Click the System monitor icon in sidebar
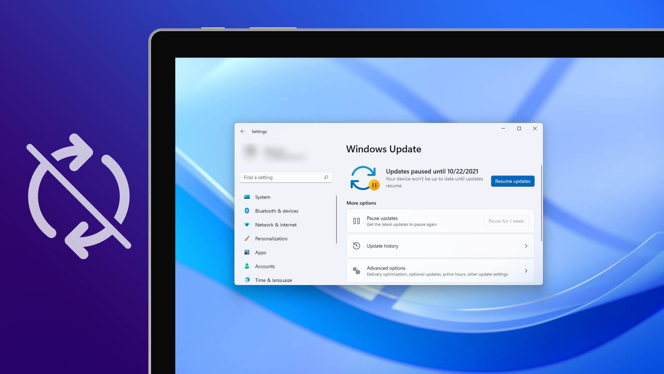 247,197
